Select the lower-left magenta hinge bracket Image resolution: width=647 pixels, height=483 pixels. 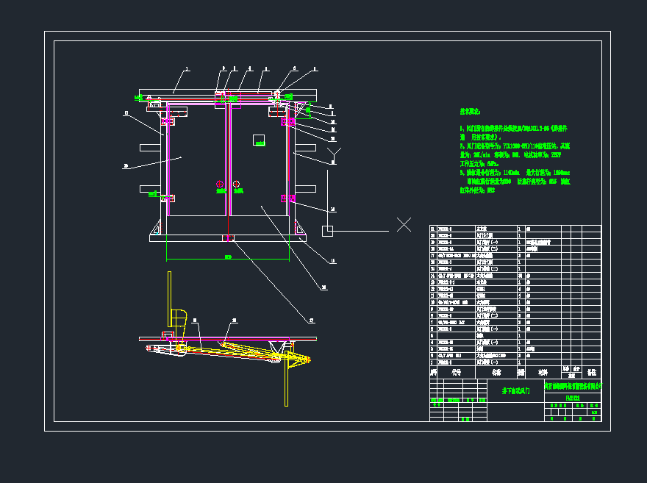coord(169,198)
